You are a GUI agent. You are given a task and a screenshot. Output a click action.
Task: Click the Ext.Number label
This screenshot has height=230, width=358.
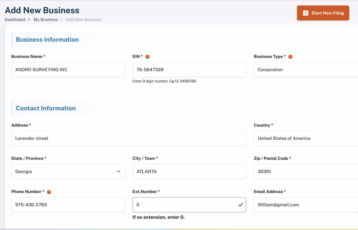coord(146,192)
